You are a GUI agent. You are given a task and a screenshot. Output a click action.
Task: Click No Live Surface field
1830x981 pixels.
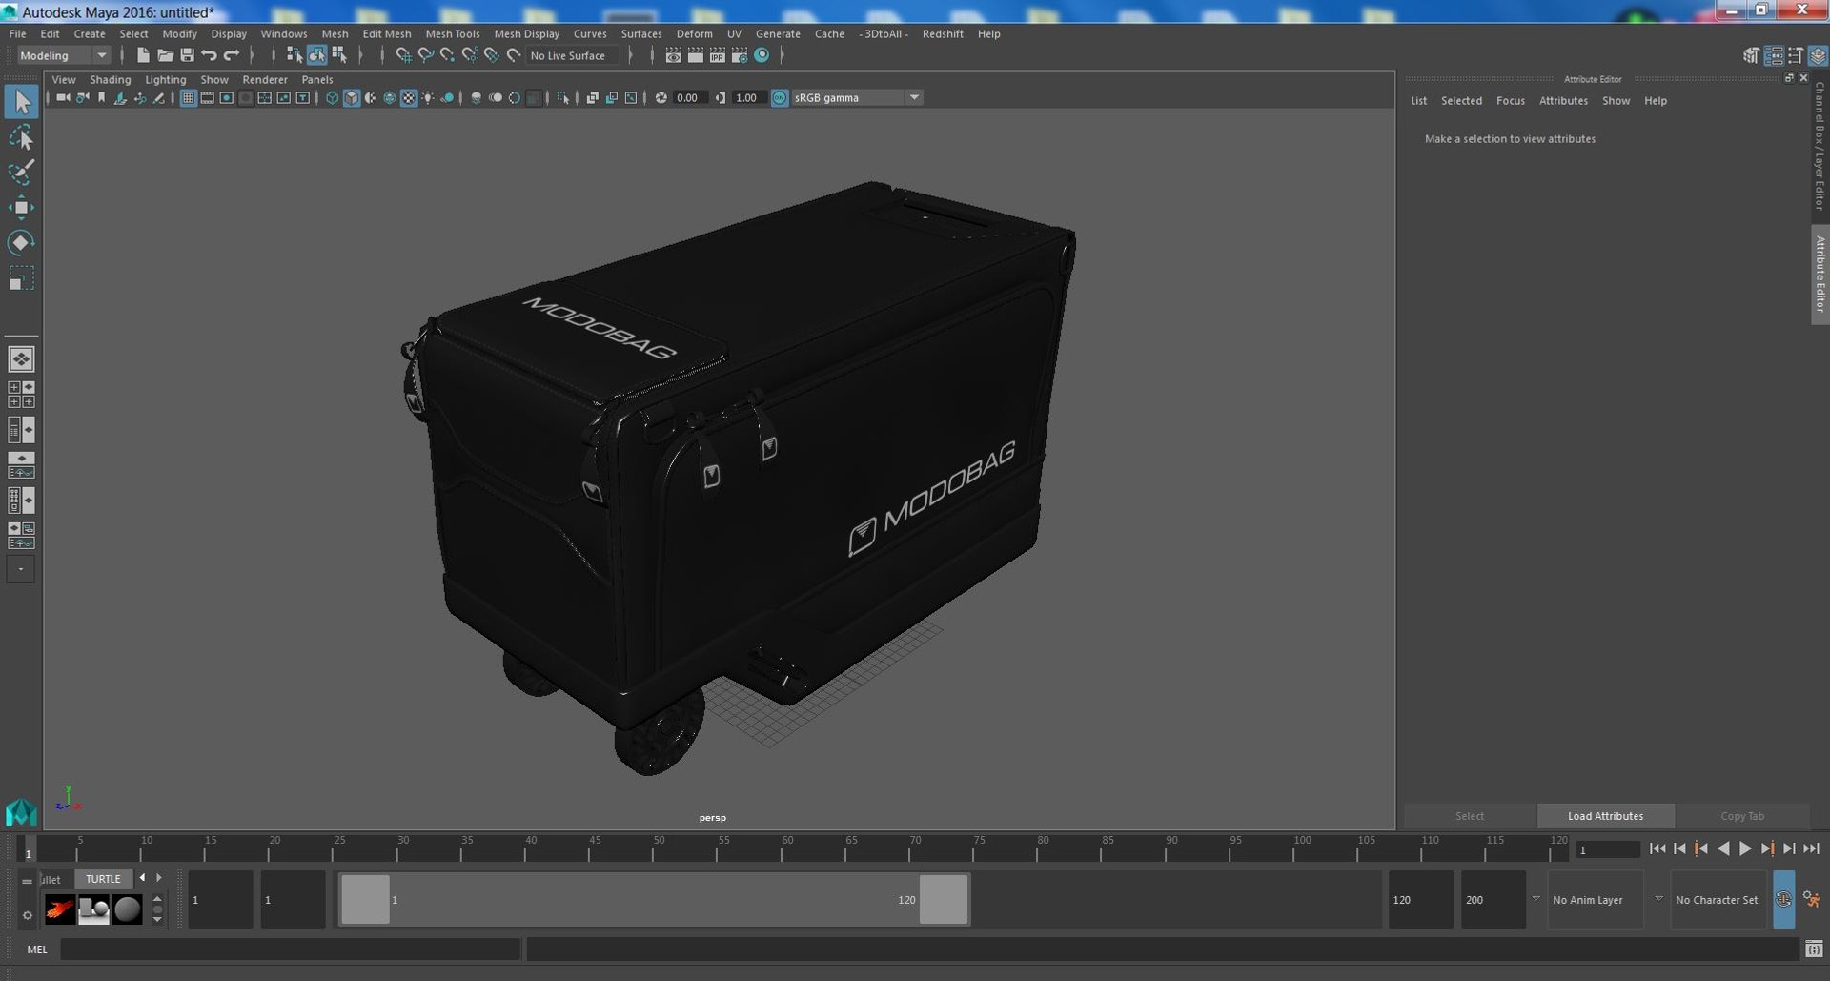572,55
